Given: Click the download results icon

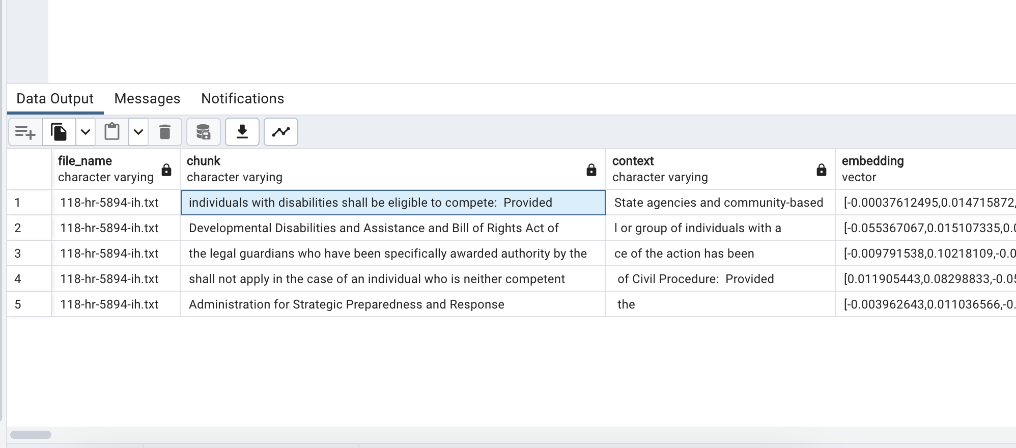Looking at the screenshot, I should pos(242,132).
